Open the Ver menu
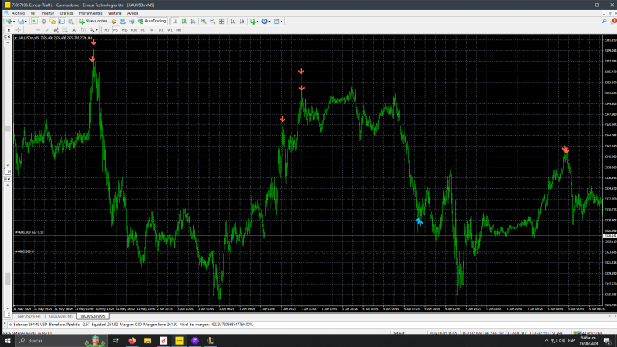 point(33,13)
